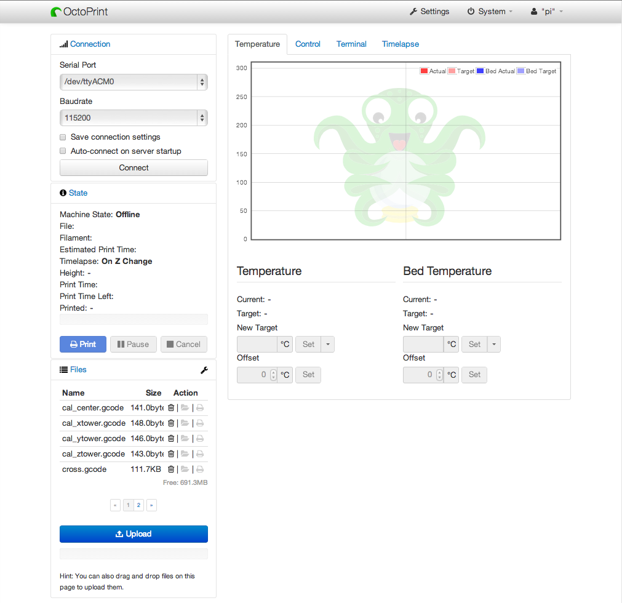This screenshot has height=603, width=622.
Task: Load cross.gcode with folder icon
Action: (185, 469)
